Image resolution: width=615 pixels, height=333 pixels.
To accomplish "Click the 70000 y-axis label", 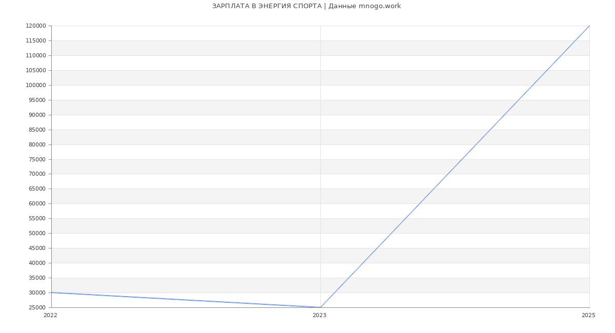I will 37,174.
